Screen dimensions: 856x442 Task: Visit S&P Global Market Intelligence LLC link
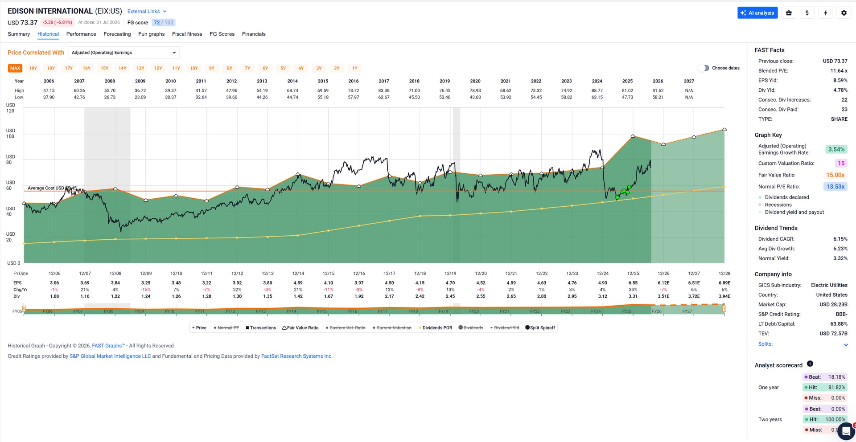tap(110, 356)
